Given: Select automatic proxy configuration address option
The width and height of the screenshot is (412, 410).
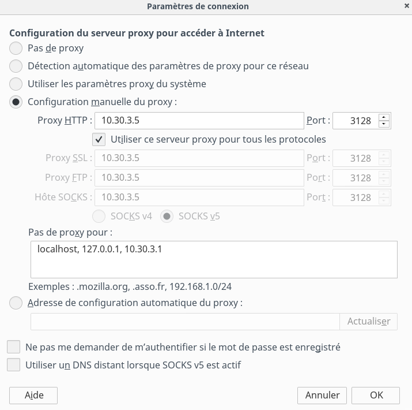Looking at the screenshot, I should [x=16, y=303].
